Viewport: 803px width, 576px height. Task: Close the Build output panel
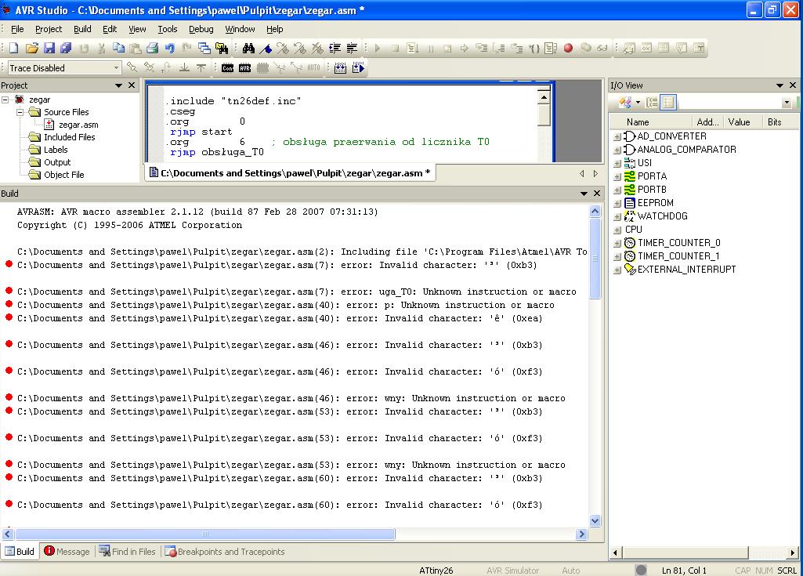coord(595,194)
